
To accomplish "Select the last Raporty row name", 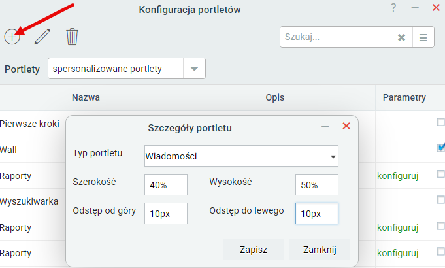I will (16, 253).
